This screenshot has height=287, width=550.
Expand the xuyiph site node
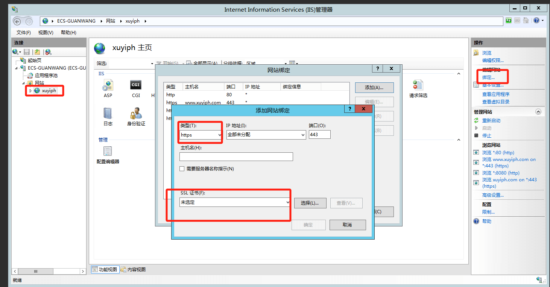30,91
